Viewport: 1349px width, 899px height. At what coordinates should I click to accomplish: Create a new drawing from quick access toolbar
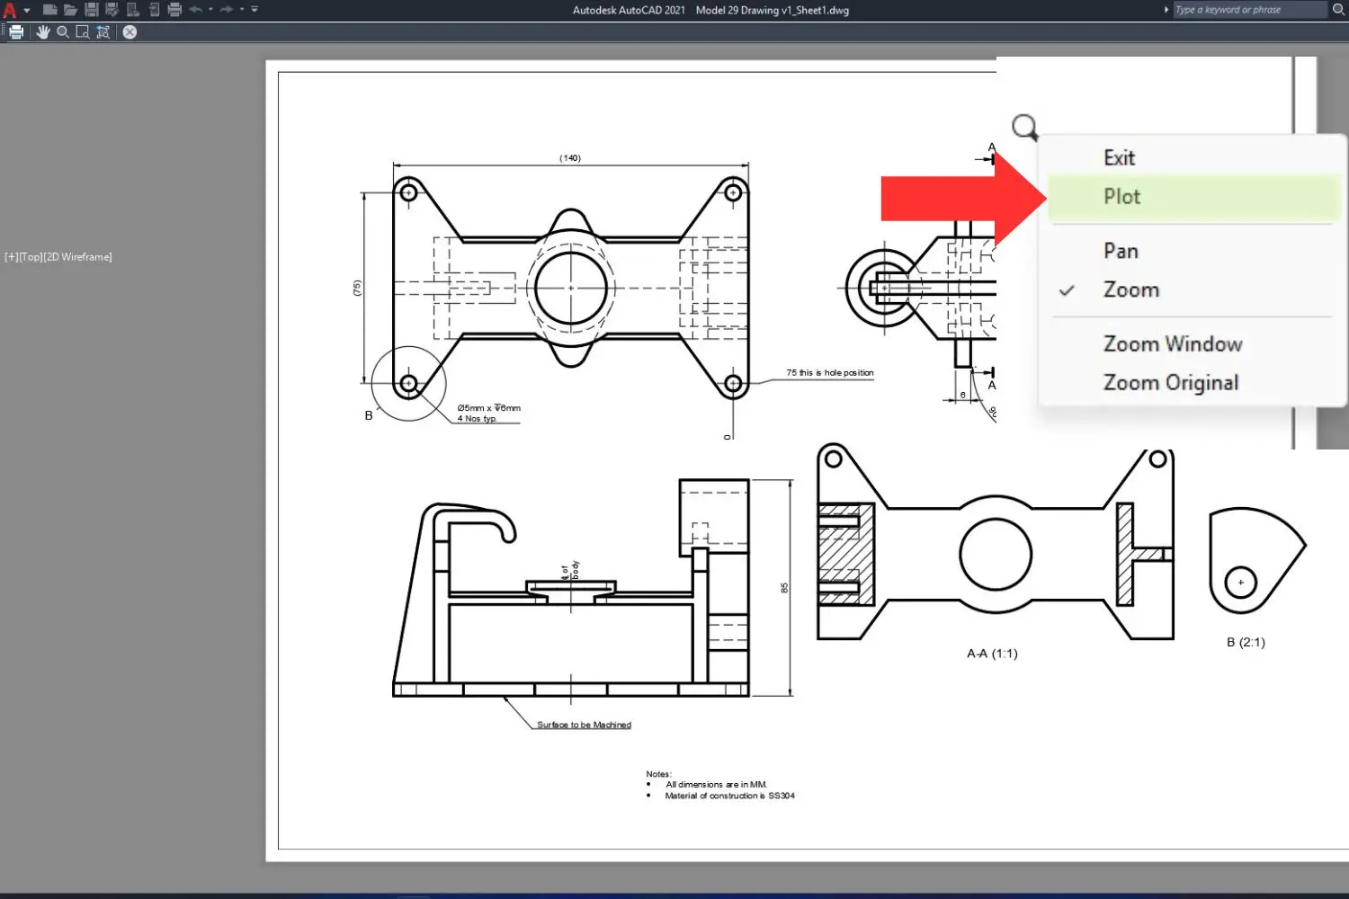[x=50, y=10]
